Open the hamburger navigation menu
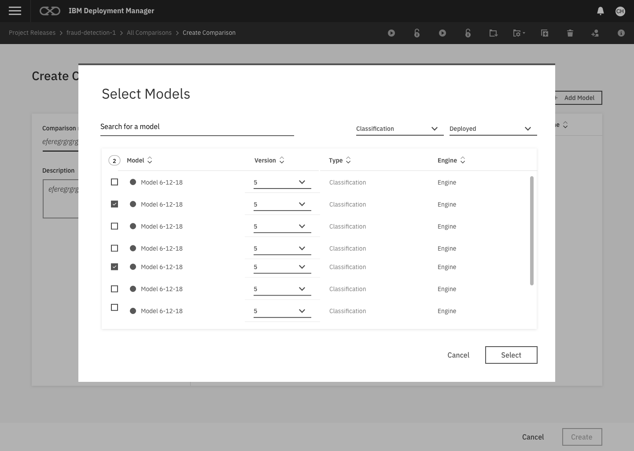634x451 pixels. tap(15, 11)
